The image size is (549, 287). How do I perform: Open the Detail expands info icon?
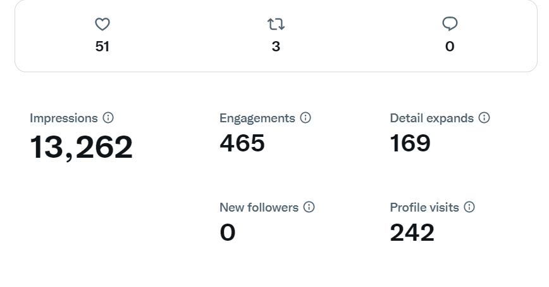click(484, 118)
